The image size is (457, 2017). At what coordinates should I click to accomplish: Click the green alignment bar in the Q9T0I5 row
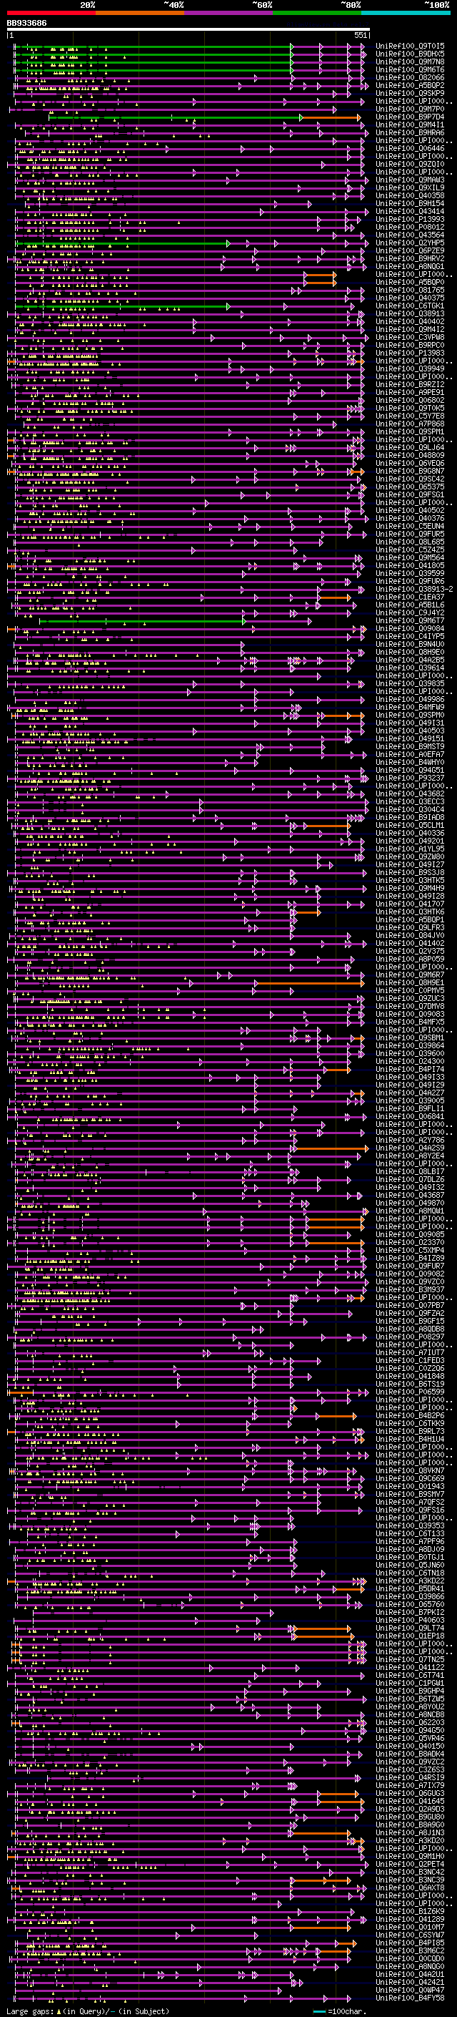pyautogui.click(x=153, y=47)
